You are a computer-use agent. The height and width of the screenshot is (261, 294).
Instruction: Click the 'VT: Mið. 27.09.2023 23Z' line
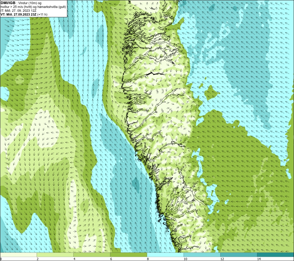19,14
